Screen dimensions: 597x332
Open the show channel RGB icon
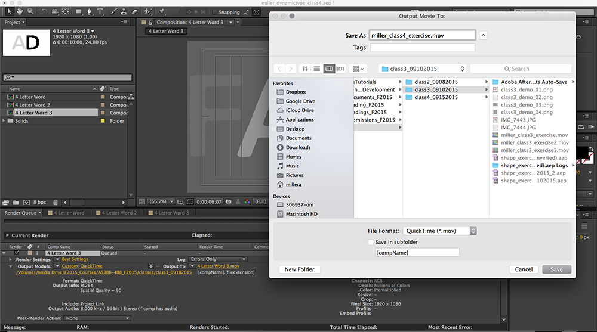(247, 201)
